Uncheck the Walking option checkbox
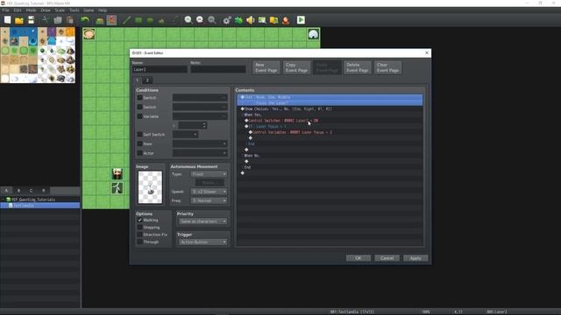 (140, 220)
